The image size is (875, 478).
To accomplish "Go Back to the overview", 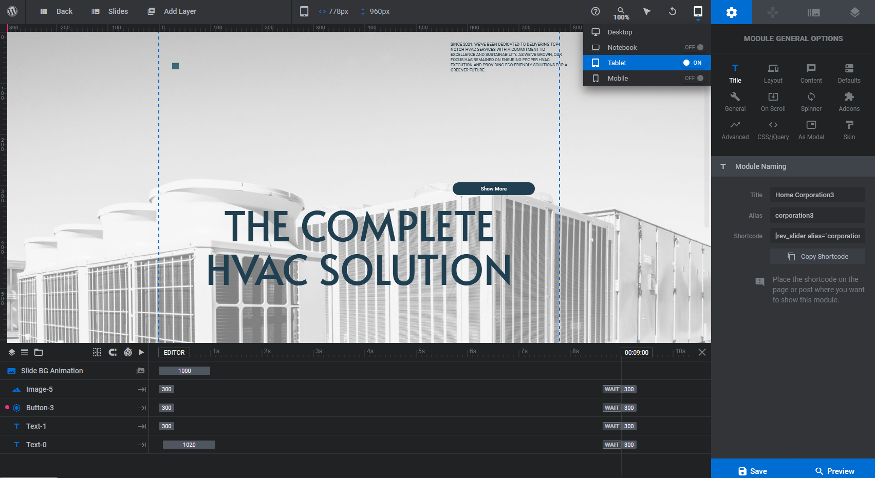I will 56,11.
